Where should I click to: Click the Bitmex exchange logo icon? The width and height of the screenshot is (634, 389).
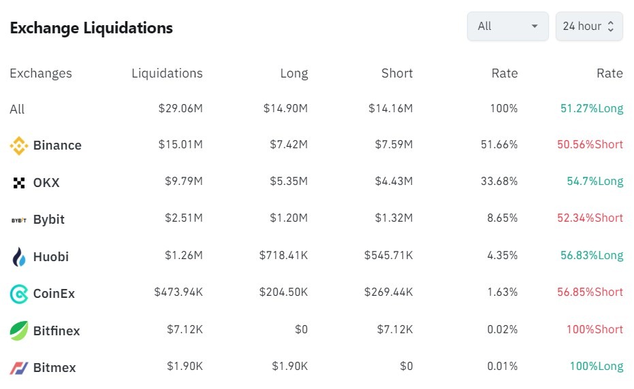click(x=18, y=368)
